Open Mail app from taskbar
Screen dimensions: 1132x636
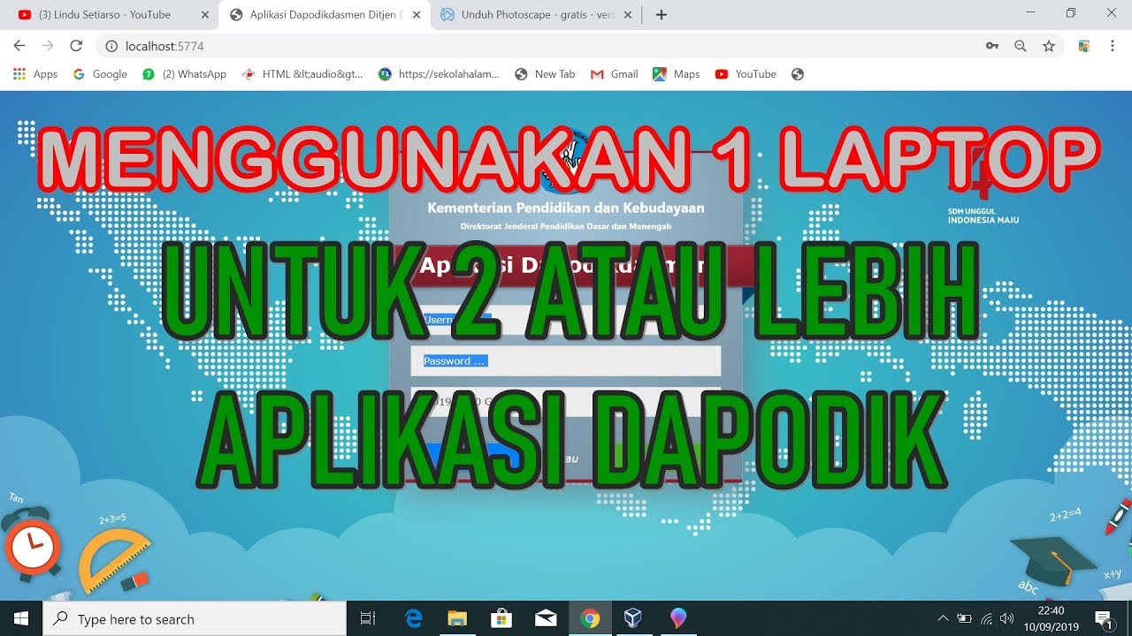point(546,618)
